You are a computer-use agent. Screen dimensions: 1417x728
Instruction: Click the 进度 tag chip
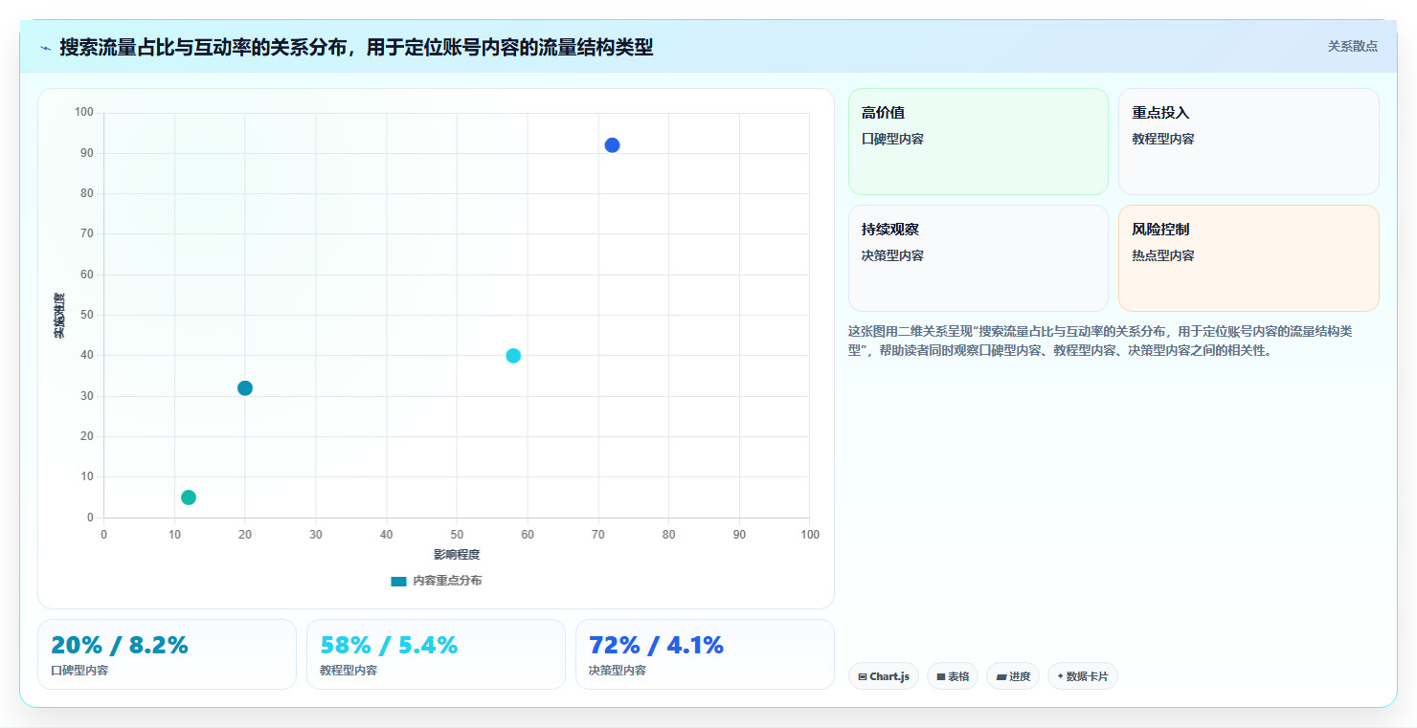pyautogui.click(x=1013, y=676)
